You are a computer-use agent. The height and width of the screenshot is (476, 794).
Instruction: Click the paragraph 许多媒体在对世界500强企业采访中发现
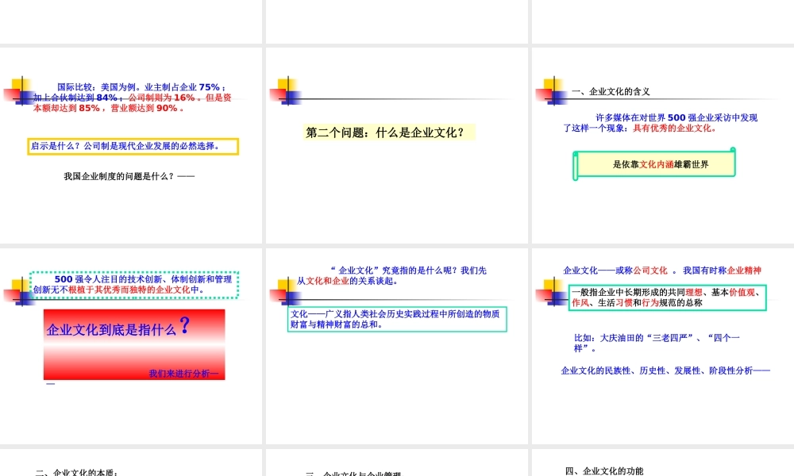click(x=660, y=123)
